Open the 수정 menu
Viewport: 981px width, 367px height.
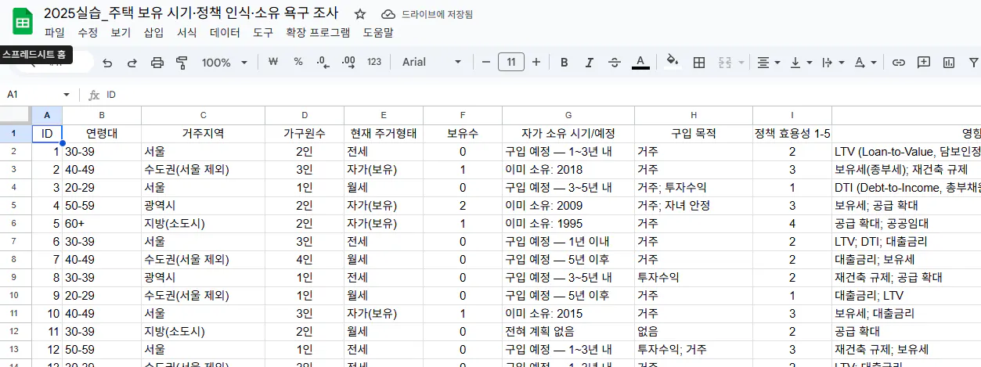coord(88,33)
